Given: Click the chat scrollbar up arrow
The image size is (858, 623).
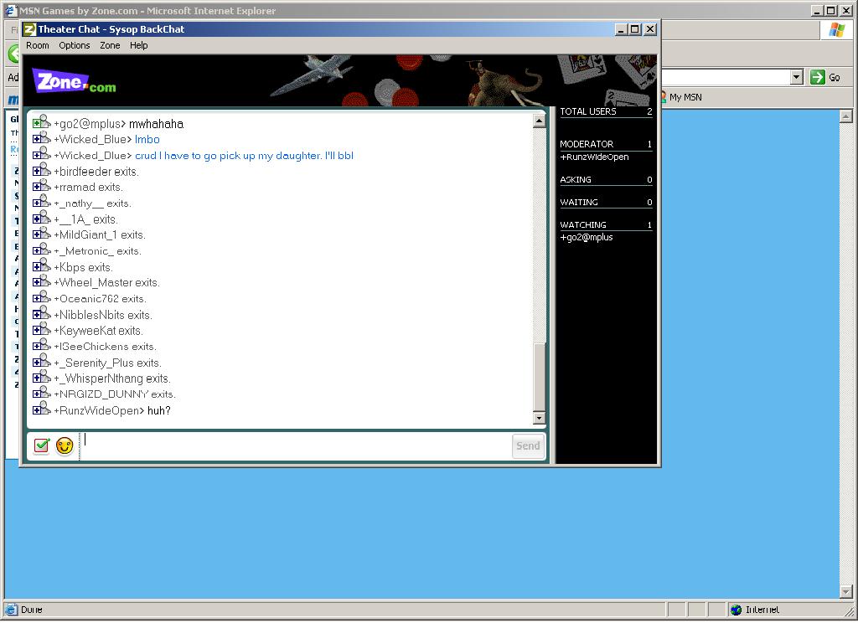Looking at the screenshot, I should tap(539, 121).
